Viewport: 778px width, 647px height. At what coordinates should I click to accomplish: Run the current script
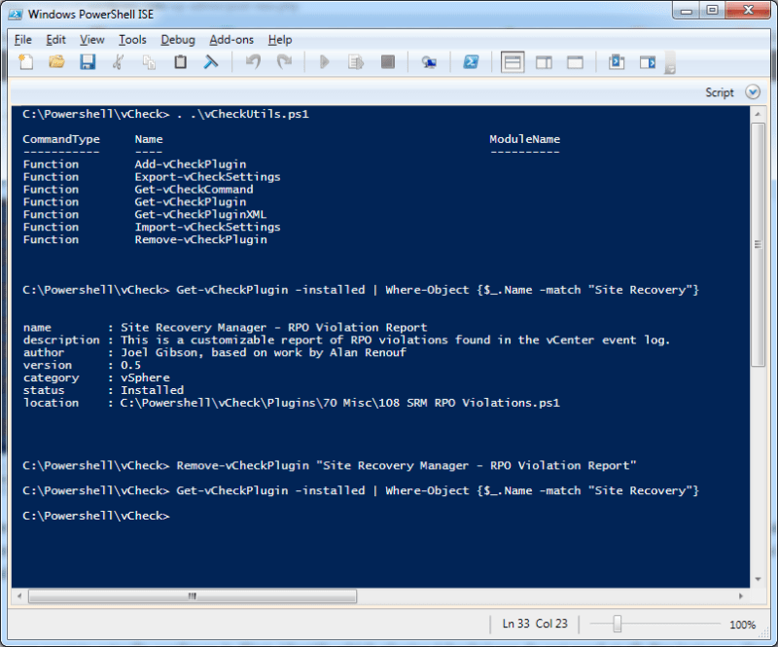[x=324, y=61]
